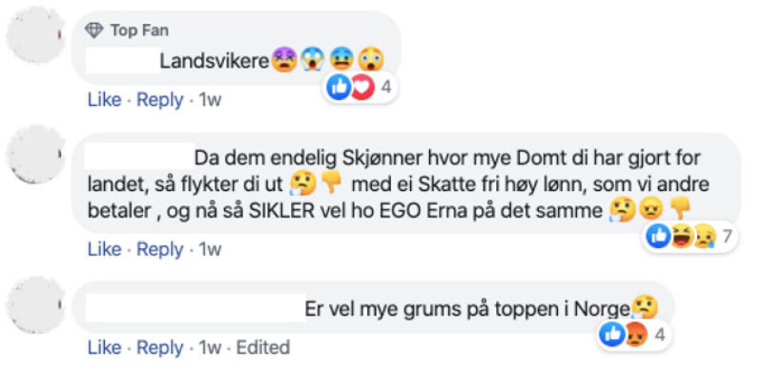Reply to the comment about grums på toppen
763x377 pixels.
click(160, 348)
